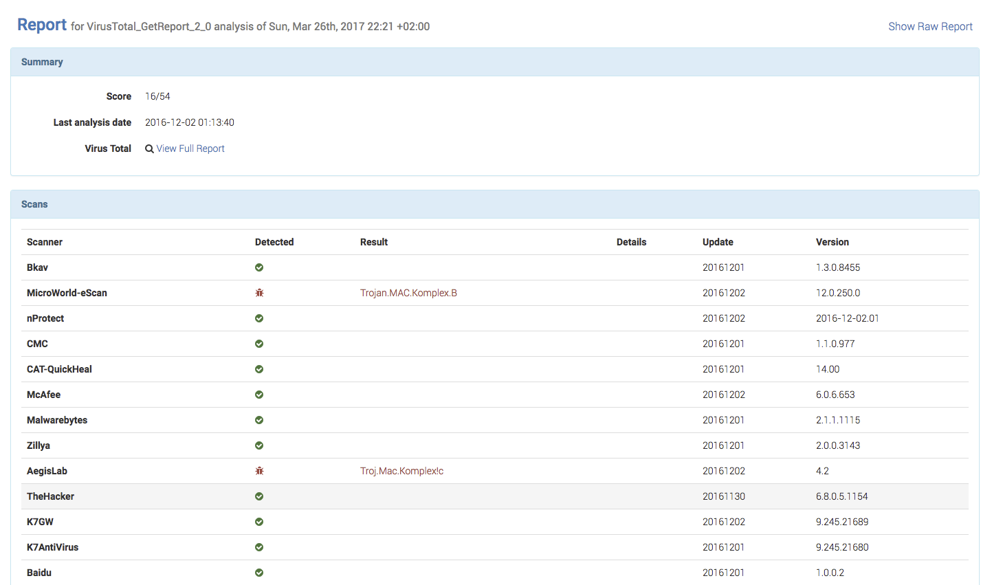Click the green check icon for Malwarebytes
The image size is (981, 585).
(x=259, y=420)
